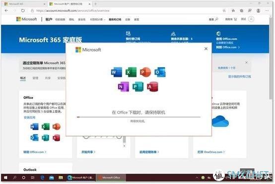275x184 pixels.
Task: Click the Outlook icon in the installer dialog
Action: coord(160,72)
